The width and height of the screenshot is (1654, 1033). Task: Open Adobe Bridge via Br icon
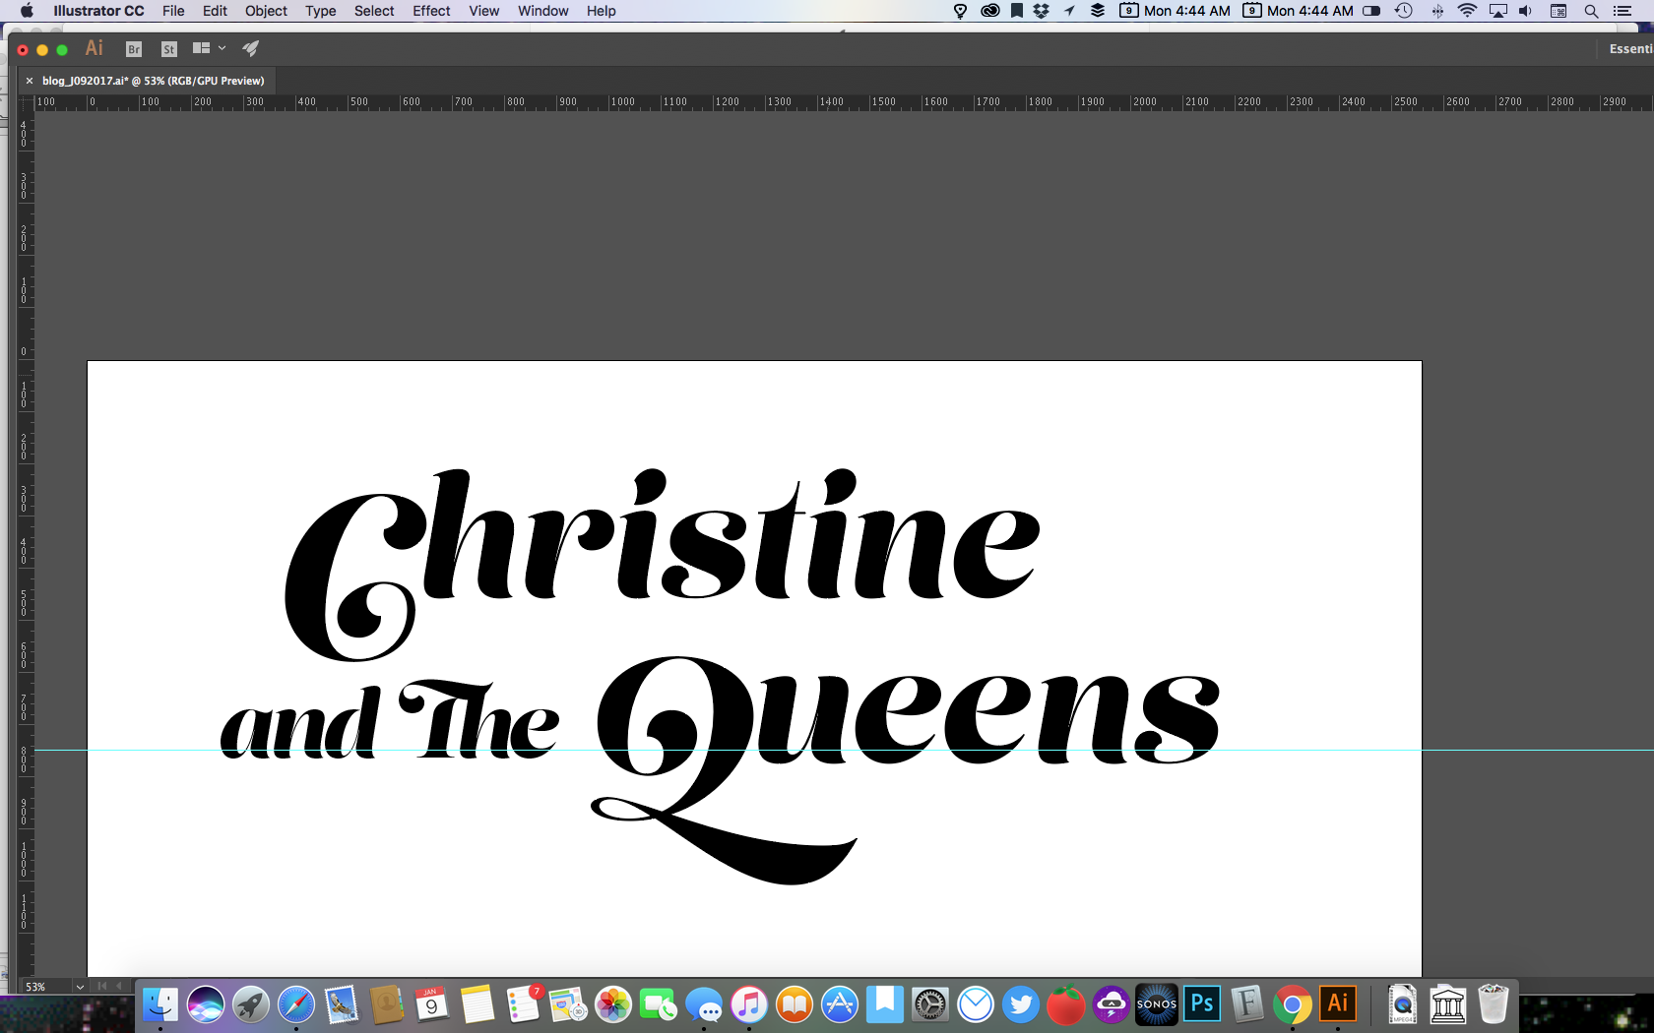[134, 49]
